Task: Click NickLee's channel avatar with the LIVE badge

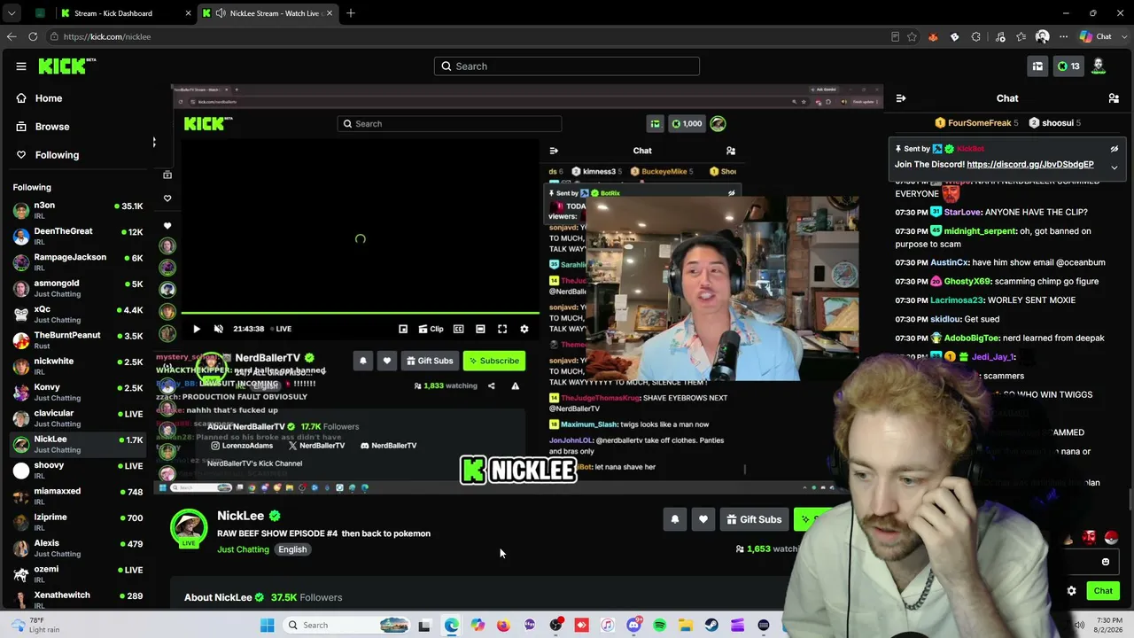Action: 189,527
